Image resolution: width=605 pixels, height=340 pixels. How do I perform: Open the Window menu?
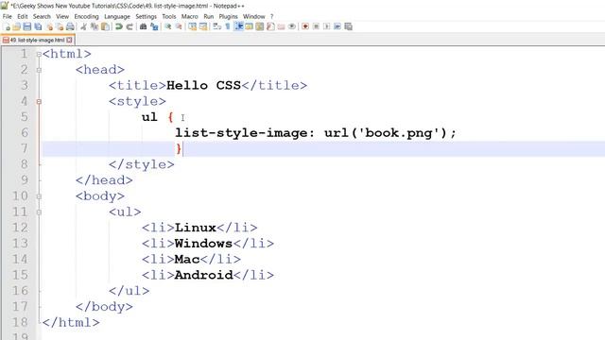click(254, 17)
